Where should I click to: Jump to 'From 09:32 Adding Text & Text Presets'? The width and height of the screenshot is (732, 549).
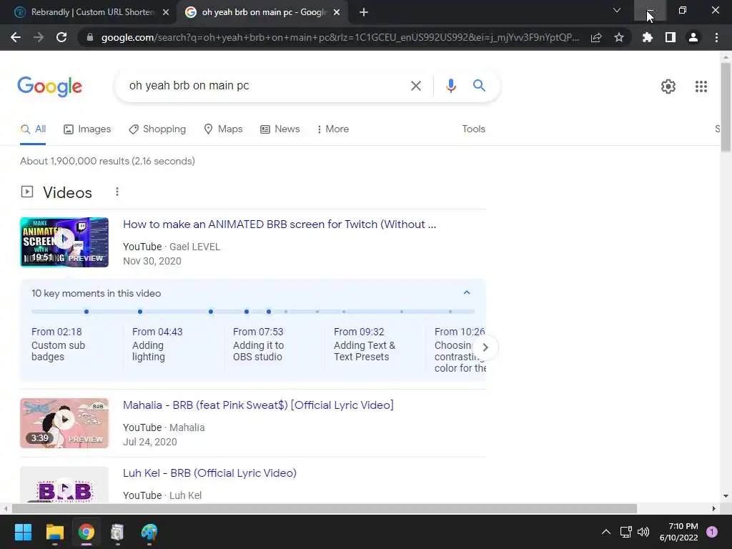[365, 344]
